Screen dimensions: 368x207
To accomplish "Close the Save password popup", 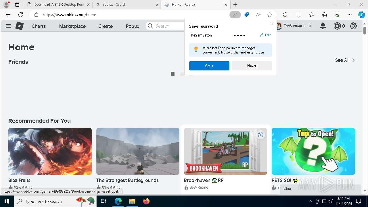I will pos(272,24).
